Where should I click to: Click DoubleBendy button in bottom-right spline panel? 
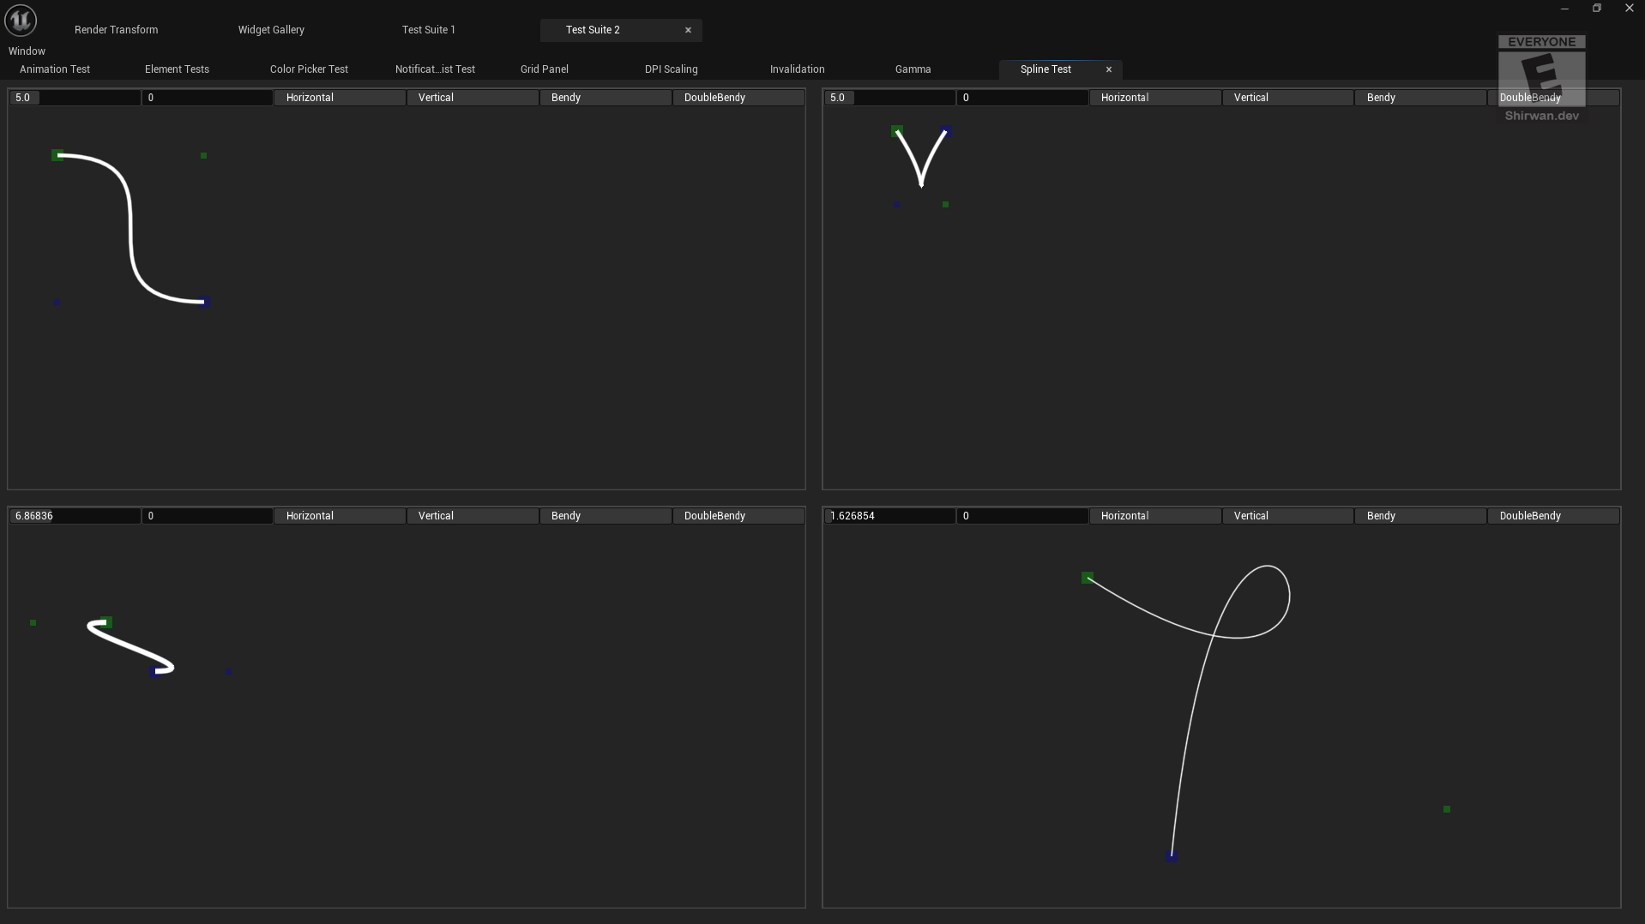pos(1553,516)
